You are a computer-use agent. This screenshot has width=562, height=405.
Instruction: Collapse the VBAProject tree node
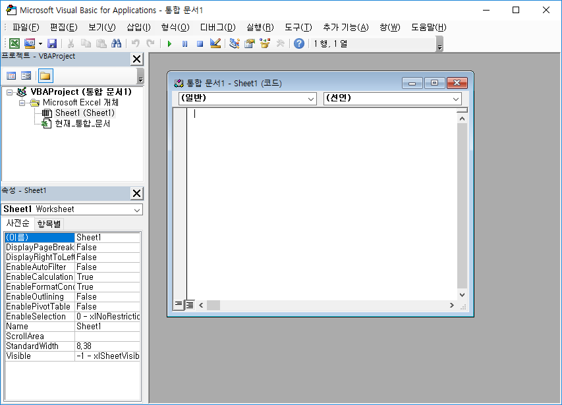10,92
